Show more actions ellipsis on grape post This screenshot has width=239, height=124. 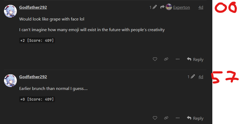pyautogui.click(x=178, y=59)
